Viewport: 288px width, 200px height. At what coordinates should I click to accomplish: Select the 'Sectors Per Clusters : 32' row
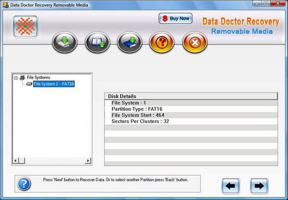(191, 121)
